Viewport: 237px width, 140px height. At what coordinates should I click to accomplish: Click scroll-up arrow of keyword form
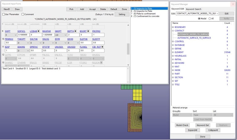click(128, 25)
